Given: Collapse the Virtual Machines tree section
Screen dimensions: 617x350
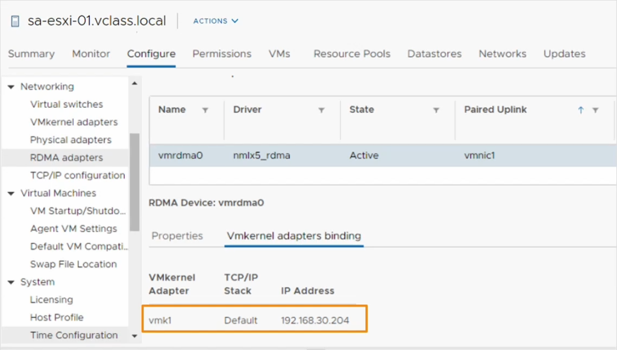Looking at the screenshot, I should pos(11,194).
